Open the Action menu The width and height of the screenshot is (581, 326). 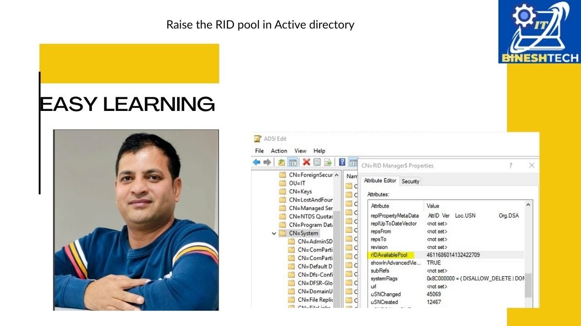click(x=279, y=151)
